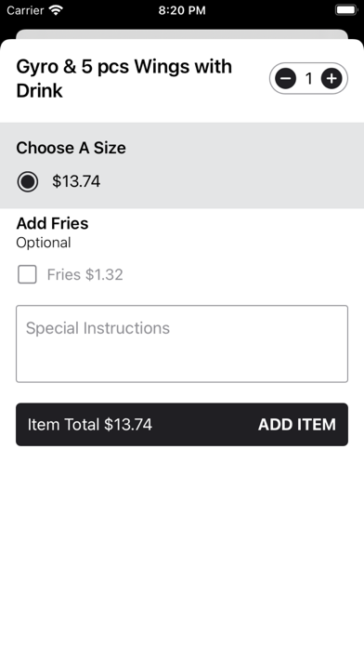Tap the Wi-Fi signal icon in status bar
Viewport: 364px width, 647px height.
(x=55, y=10)
